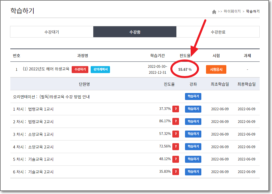Click the 37.37% progress value
The width and height of the screenshot is (272, 194).
point(165,109)
